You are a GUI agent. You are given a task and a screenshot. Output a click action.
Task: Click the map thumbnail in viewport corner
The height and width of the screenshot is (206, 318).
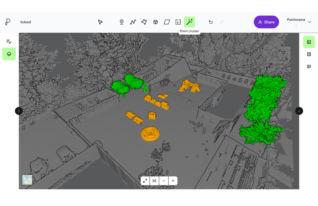[x=27, y=180]
